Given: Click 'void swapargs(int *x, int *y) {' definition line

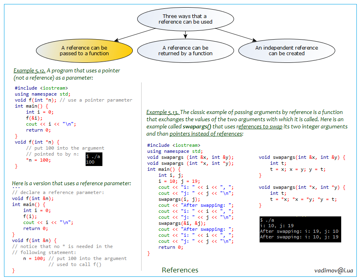Looking at the screenshot, I should point(302,187).
